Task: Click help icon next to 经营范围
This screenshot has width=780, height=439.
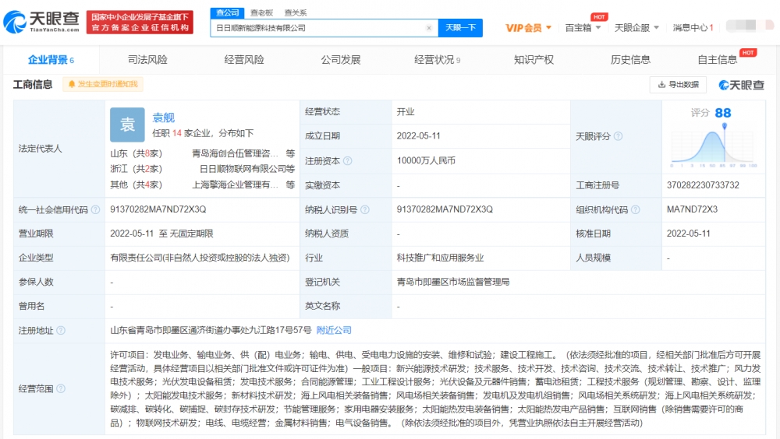Action: (x=61, y=388)
